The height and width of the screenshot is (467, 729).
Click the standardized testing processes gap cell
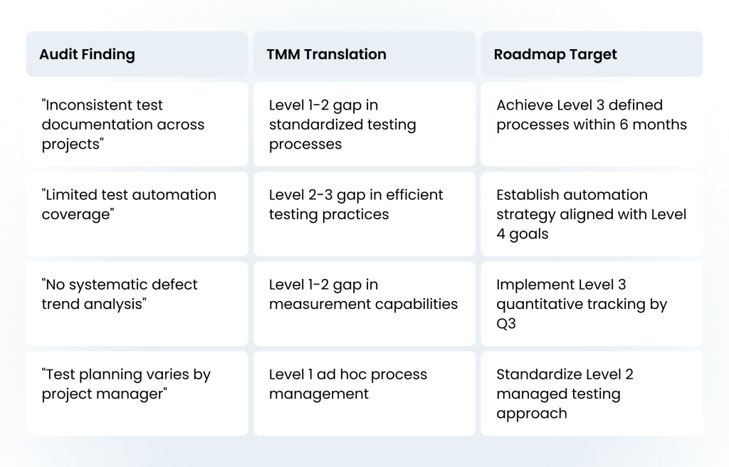[364, 124]
